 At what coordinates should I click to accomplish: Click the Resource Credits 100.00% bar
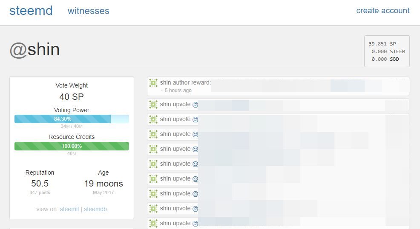click(x=72, y=146)
